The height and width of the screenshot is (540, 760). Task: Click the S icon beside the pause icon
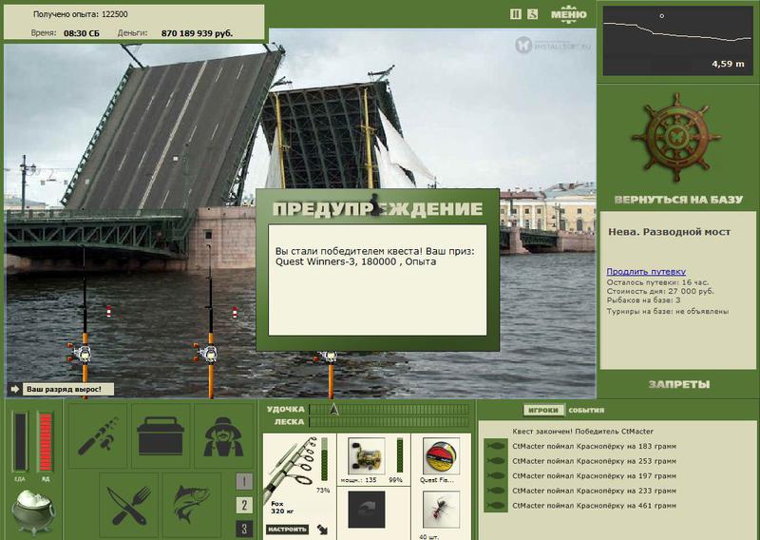(532, 14)
